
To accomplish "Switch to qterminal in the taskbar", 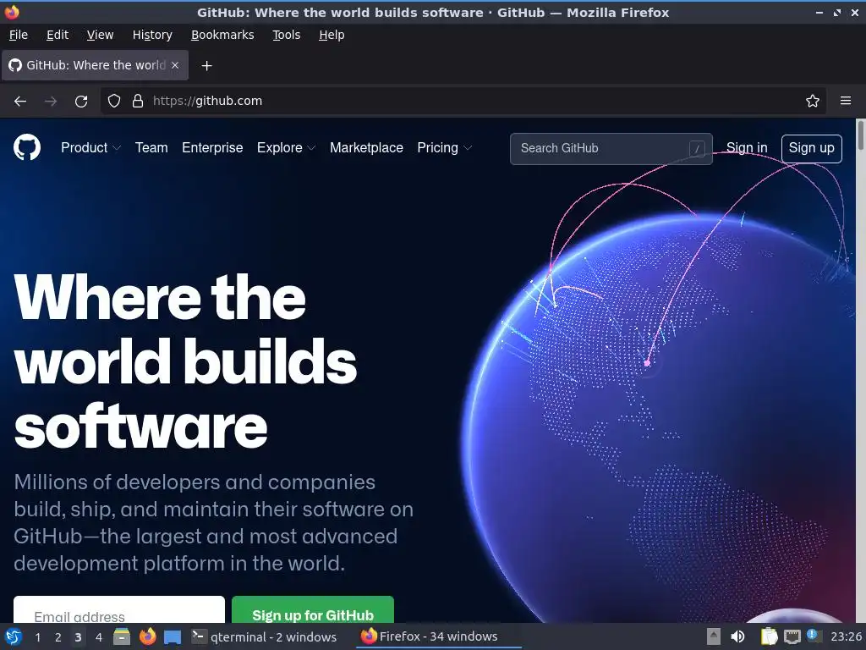I will tap(264, 637).
